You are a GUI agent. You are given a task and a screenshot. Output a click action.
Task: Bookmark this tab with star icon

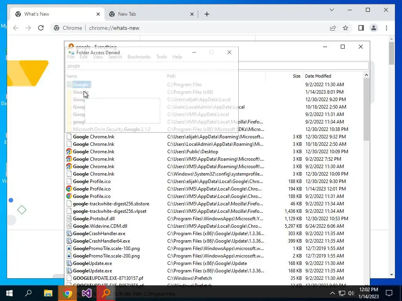345,28
